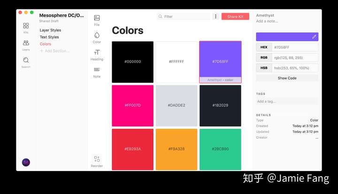Viewport: 338px width, 194px height.
Task: Click the Creator ellipsis value
Action: pos(317,138)
